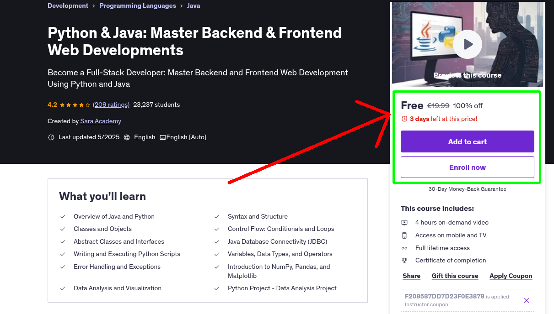
Task: Click checkmark beside Classes and Objects
Action: 63,229
